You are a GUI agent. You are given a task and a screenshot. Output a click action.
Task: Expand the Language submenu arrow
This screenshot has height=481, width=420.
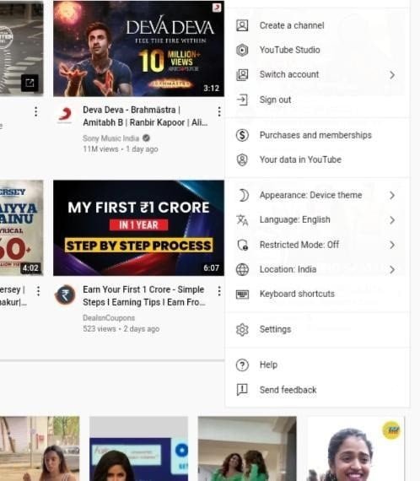[392, 220]
